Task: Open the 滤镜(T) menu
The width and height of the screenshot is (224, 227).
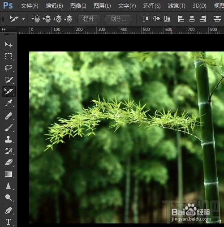Action: tap(177, 6)
